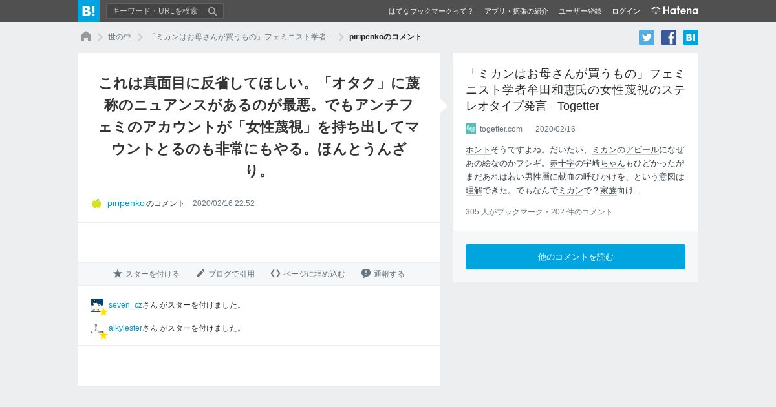The image size is (776, 407).
Task: Click 他のコメントを読む button
Action: pyautogui.click(x=576, y=256)
